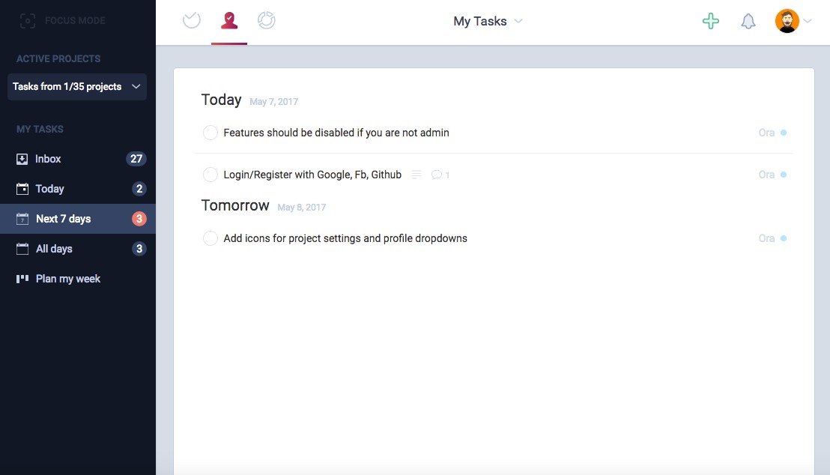
Task: Go to Inbox in sidebar
Action: [x=49, y=159]
